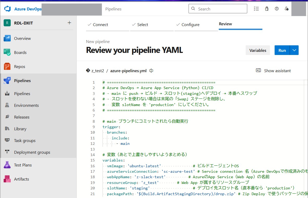Click the Azure DevOps logo icon
Screen dimensions: 308x198
tap(8, 9)
